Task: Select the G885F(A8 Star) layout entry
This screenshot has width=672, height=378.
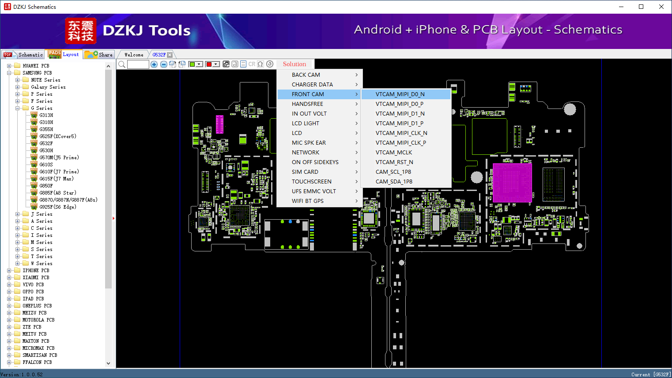Action: pyautogui.click(x=57, y=193)
